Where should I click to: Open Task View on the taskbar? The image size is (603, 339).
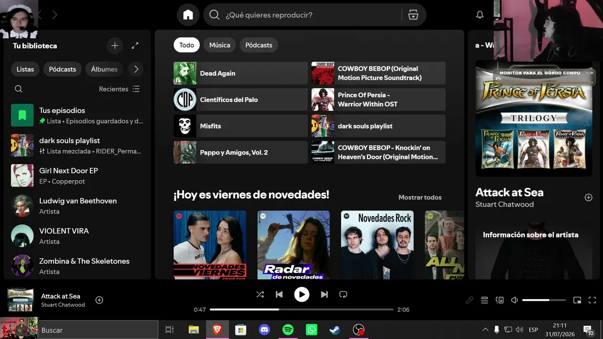coord(170,330)
